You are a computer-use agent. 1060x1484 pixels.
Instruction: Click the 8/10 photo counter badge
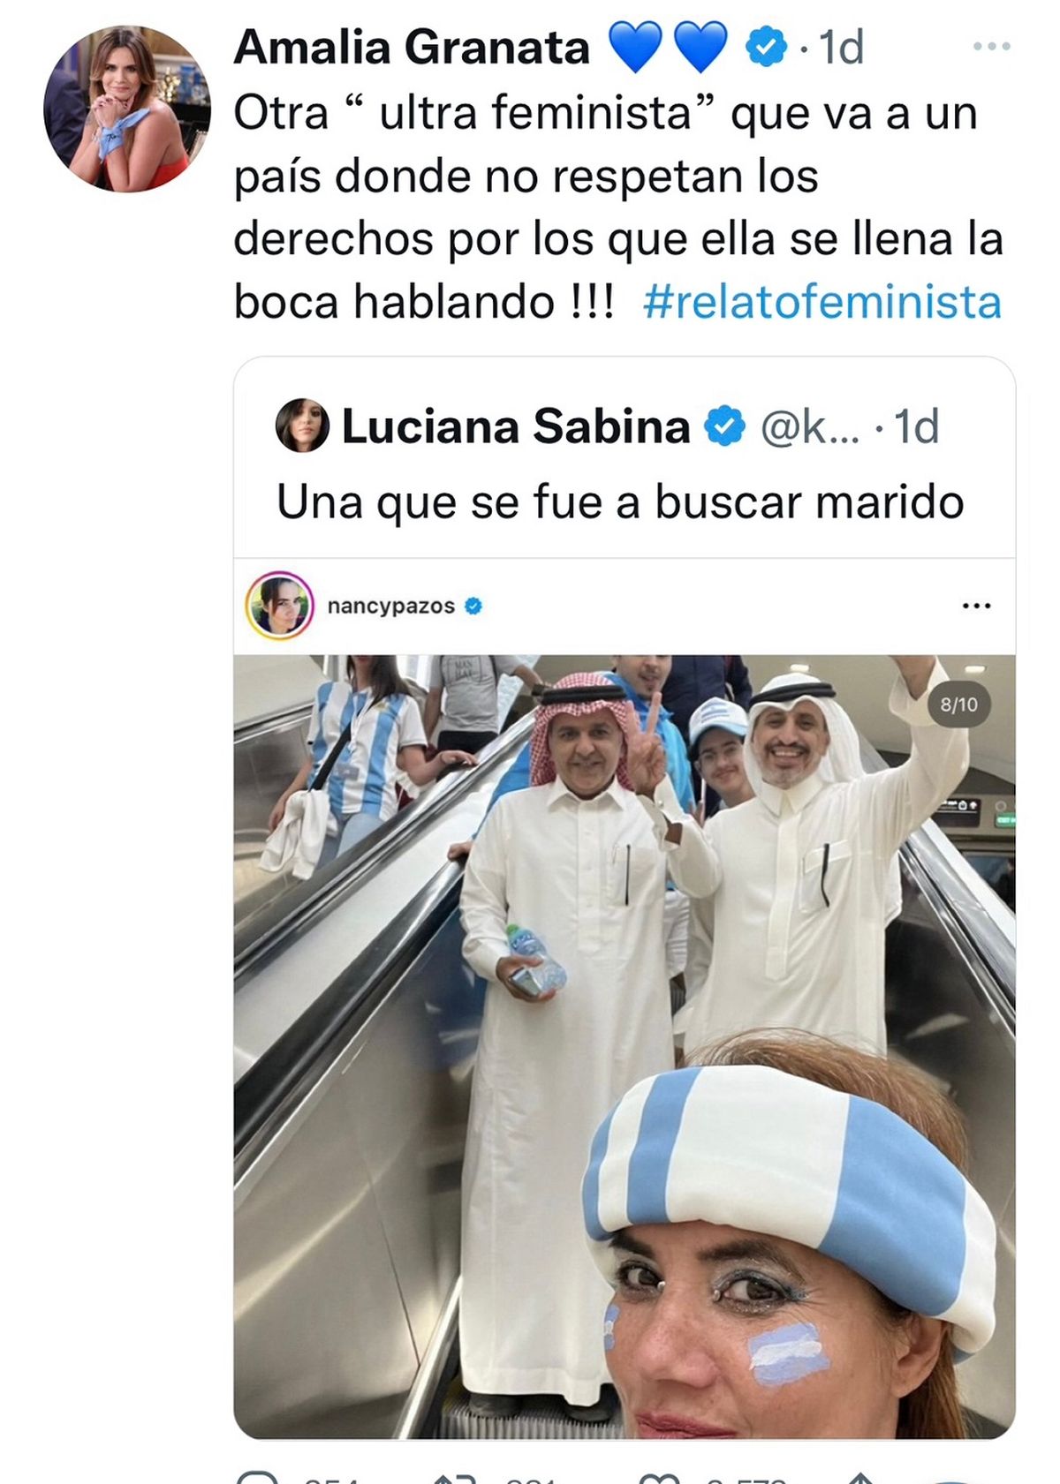[x=958, y=704]
